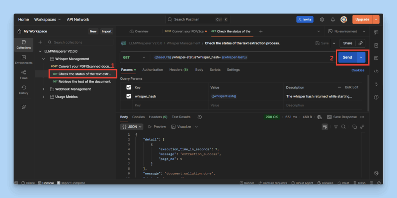Select the Retrieve the text request
Image resolution: width=397 pixels, height=198 pixels.
point(85,82)
